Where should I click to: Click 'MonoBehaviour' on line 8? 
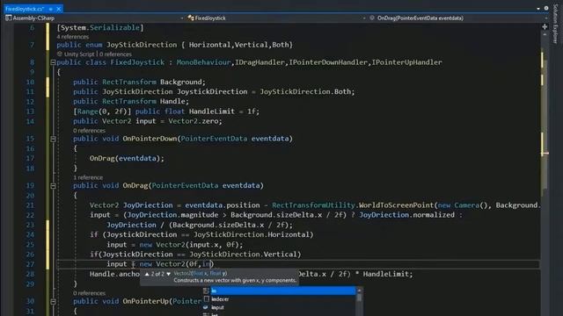(203, 62)
